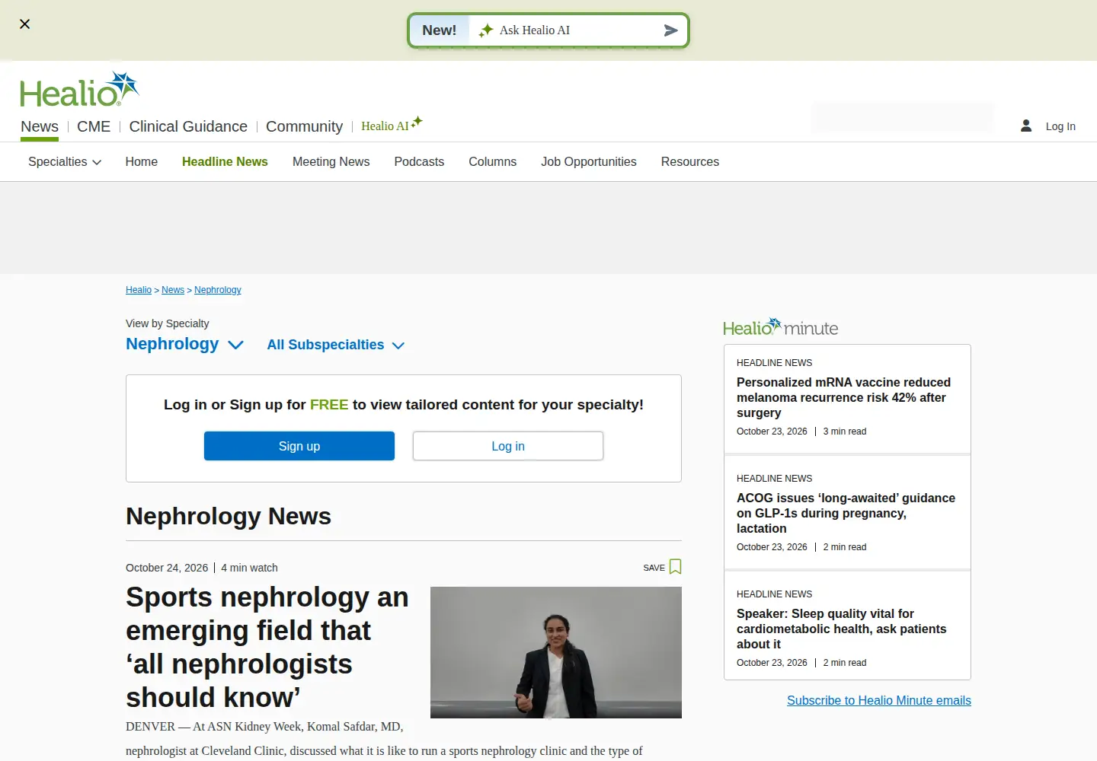Image resolution: width=1097 pixels, height=761 pixels.
Task: Open the sleep quality cardiometabolic health article
Action: 841,629
